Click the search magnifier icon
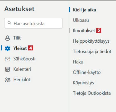The height and width of the screenshot is (112, 116). point(9,23)
